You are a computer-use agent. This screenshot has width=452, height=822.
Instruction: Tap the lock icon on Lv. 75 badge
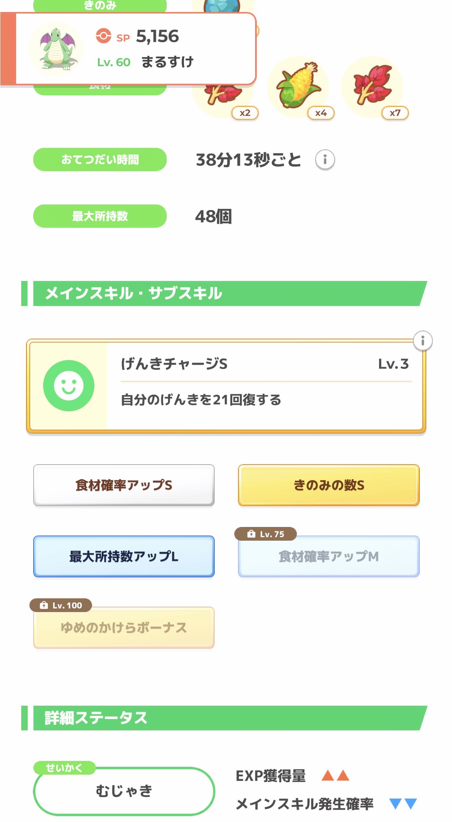(x=251, y=534)
